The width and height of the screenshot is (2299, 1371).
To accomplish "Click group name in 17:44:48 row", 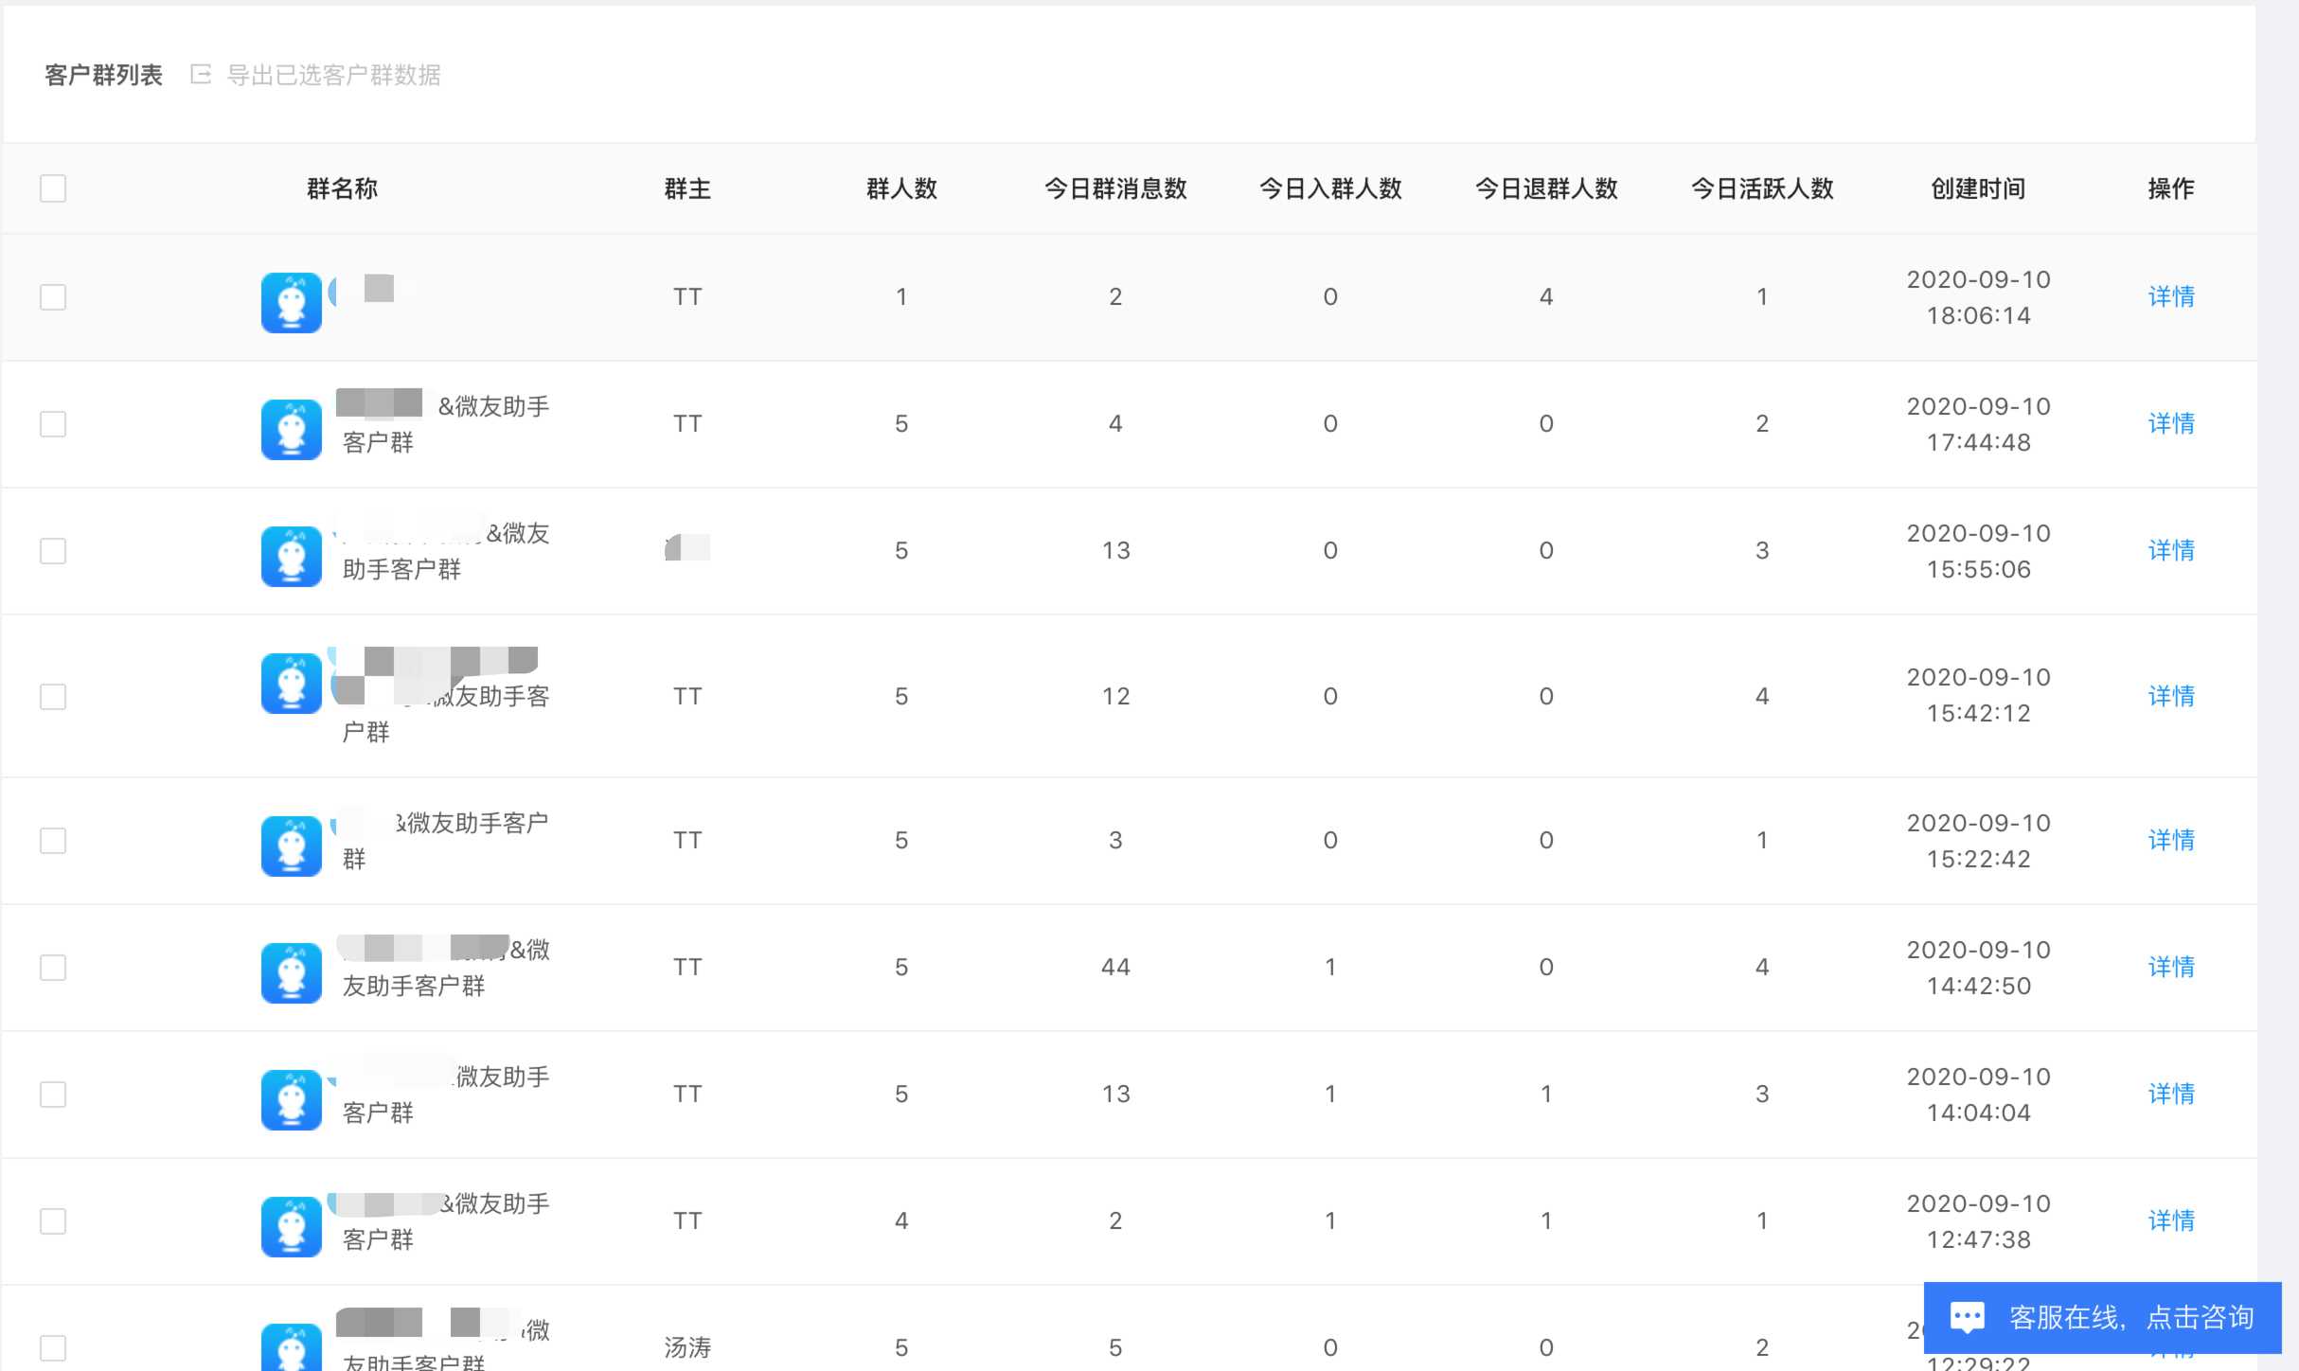I will [x=443, y=423].
